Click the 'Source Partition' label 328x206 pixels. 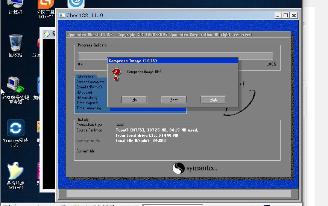click(x=89, y=130)
